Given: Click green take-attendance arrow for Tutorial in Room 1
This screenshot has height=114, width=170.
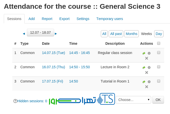Looking at the screenshot, I should (144, 82).
